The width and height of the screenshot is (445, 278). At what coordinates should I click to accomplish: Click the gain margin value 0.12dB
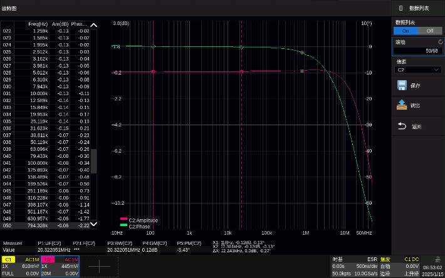click(150, 250)
